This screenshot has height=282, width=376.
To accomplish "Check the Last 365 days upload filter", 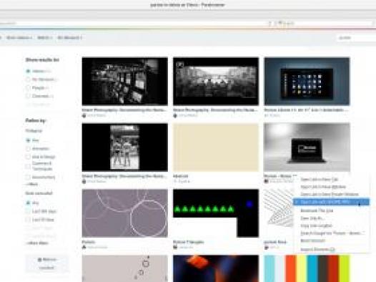I will click(28, 211).
